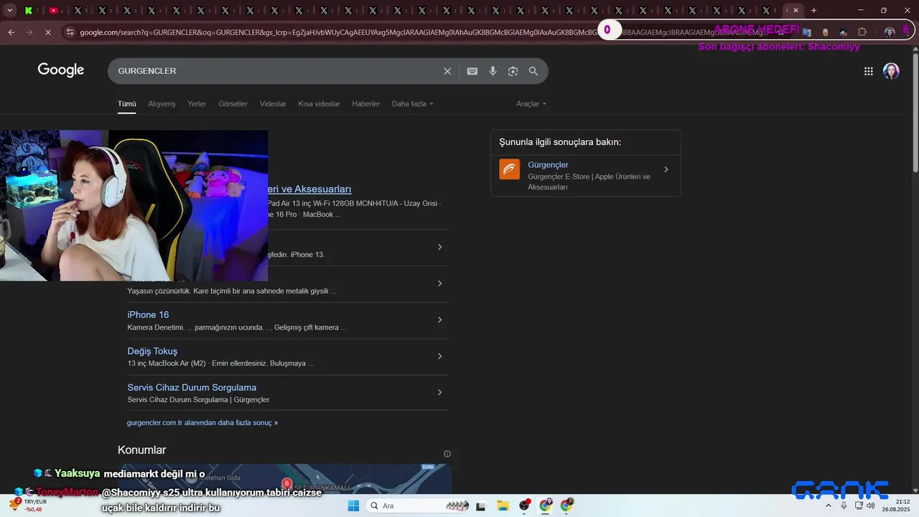The image size is (919, 517).
Task: Click the 'Konumlar' section heading
Action: [x=141, y=450]
